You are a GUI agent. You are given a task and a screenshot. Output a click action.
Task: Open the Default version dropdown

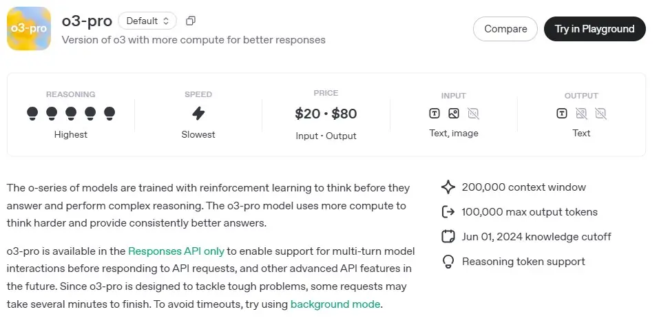pyautogui.click(x=147, y=21)
